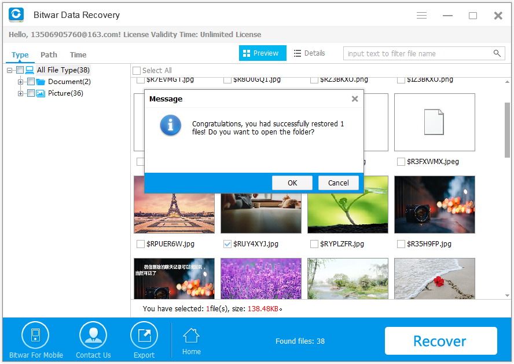Click the License Validity Time greeting text
This screenshot has height=364, width=514.
[x=135, y=34]
